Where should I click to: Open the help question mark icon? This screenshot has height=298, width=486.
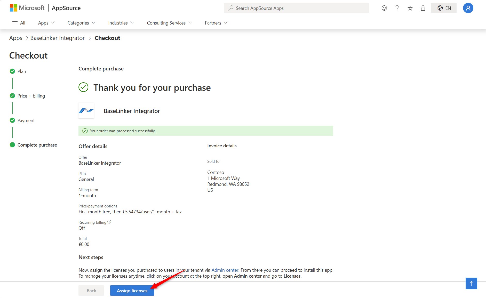pyautogui.click(x=397, y=8)
